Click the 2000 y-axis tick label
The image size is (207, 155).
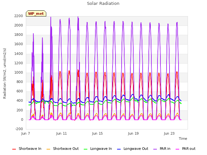(19, 25)
